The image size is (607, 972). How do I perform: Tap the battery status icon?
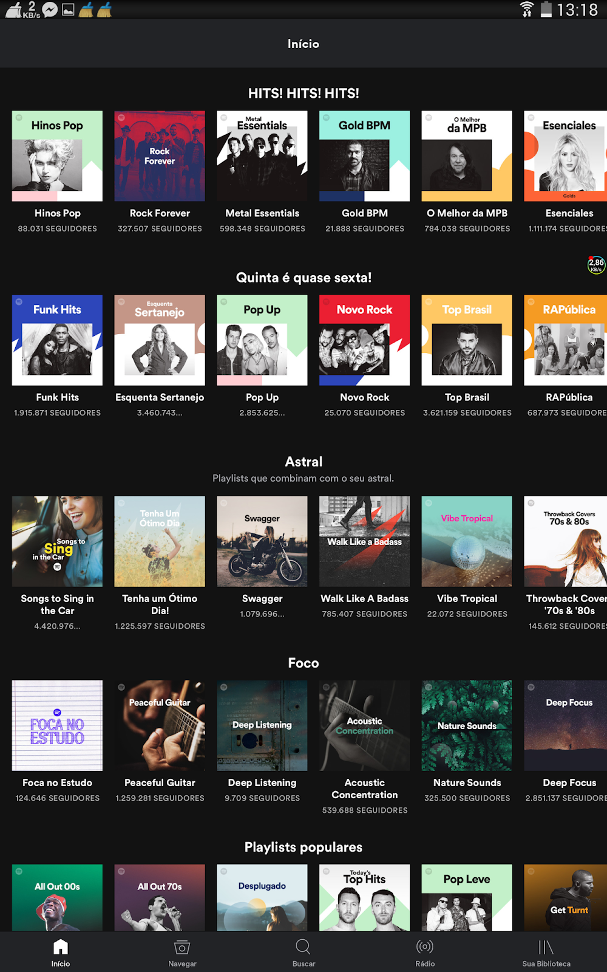click(x=546, y=9)
